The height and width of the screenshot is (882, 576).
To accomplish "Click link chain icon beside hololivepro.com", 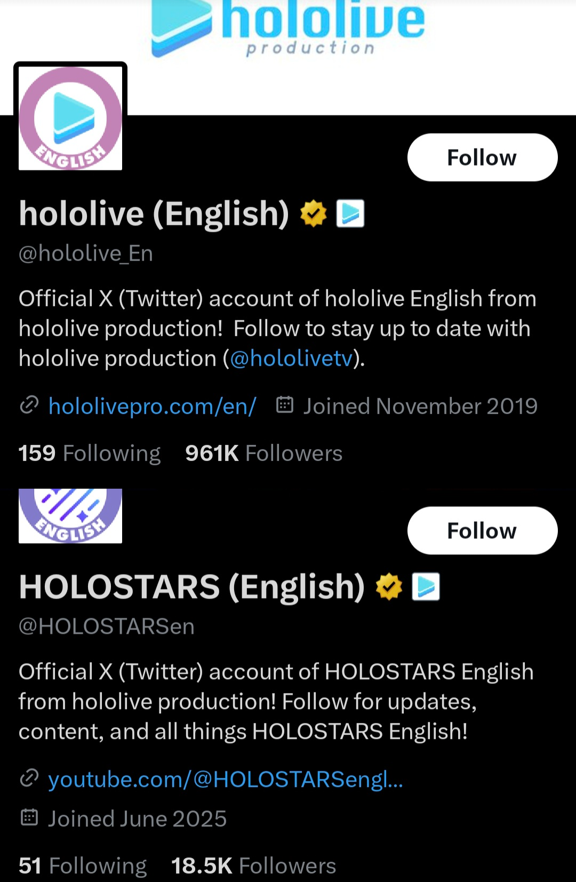I will [29, 406].
